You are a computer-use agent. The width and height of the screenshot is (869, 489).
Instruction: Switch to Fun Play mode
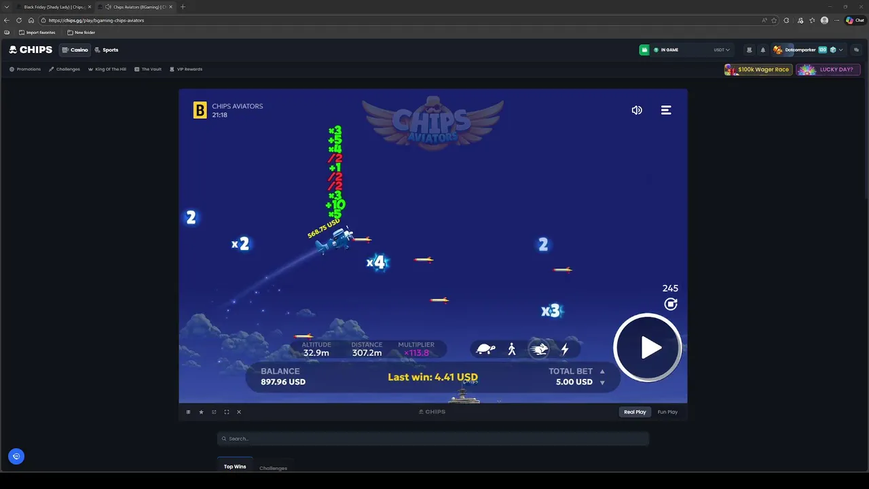point(667,412)
